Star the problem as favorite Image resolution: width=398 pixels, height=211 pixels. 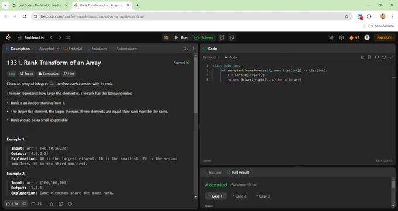[x=52, y=204]
